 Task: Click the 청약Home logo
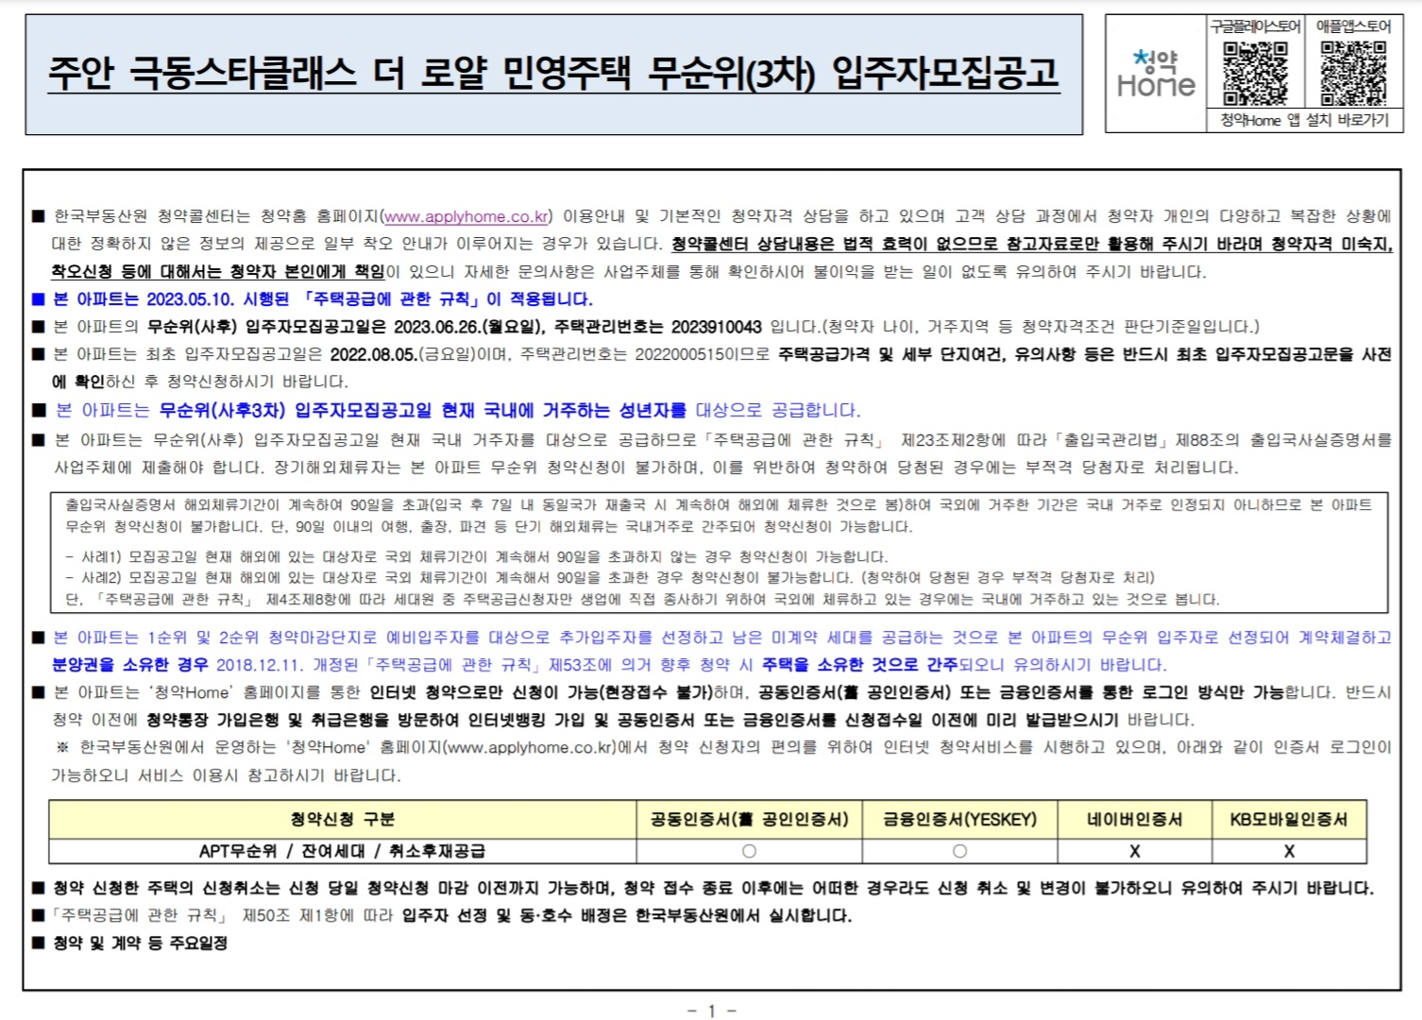tap(1156, 74)
